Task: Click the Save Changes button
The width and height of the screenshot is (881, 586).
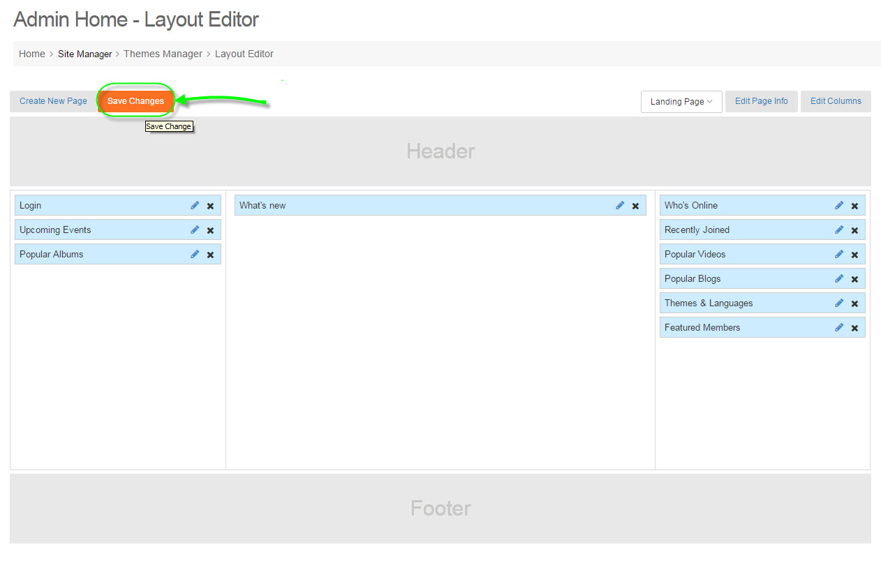Action: 135,101
